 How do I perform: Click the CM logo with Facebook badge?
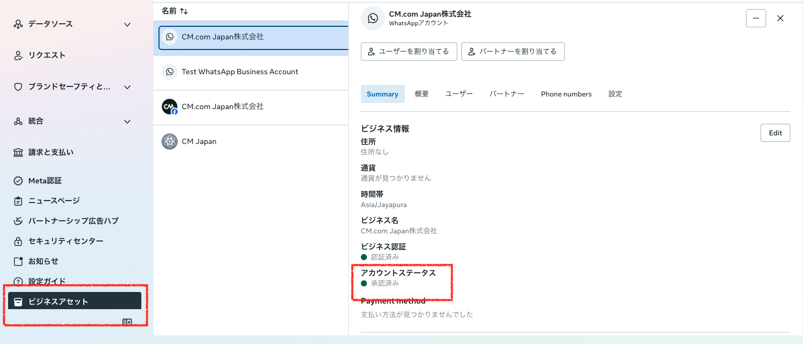click(170, 107)
